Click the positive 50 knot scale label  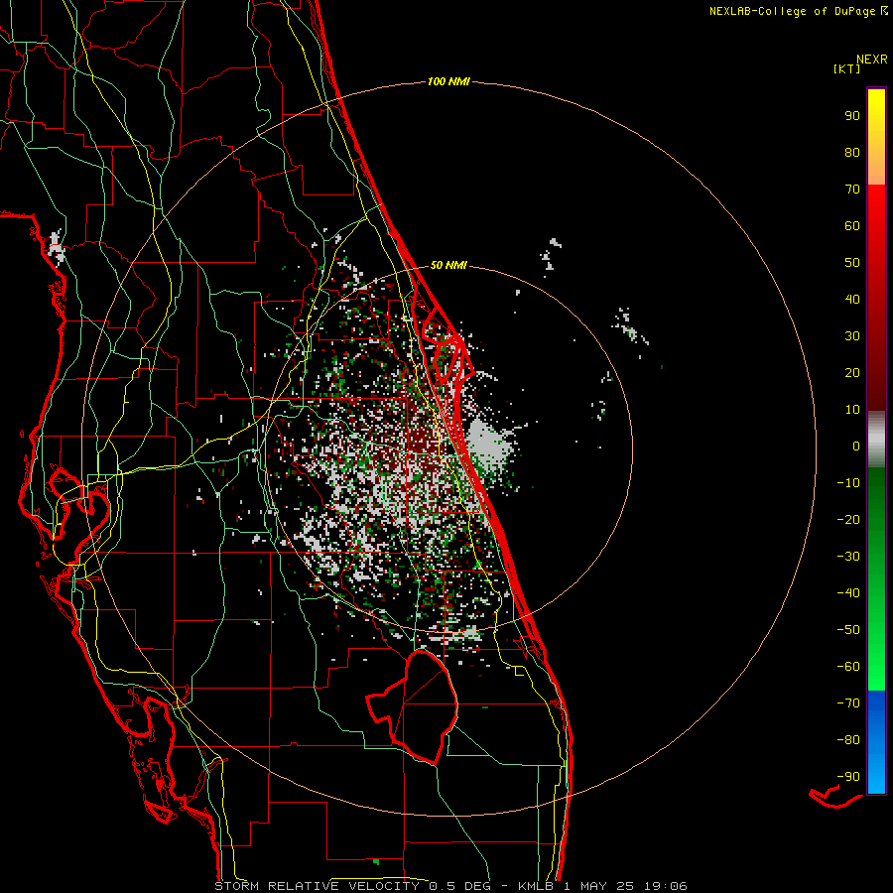(x=852, y=263)
